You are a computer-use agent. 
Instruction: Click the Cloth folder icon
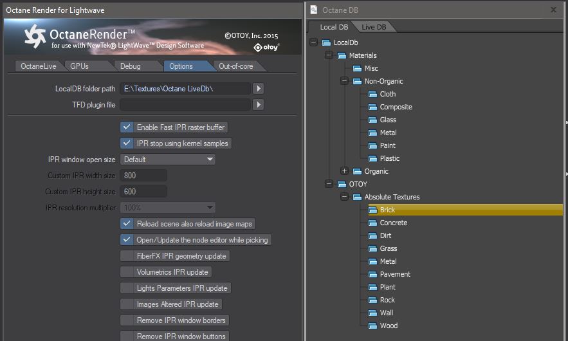(x=372, y=94)
